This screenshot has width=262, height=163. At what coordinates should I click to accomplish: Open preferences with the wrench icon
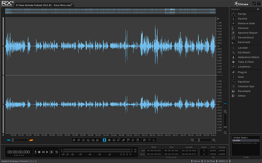coord(254,3)
